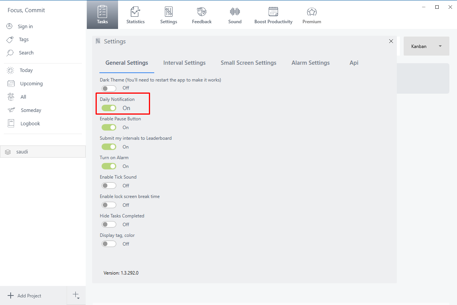Viewport: 457px width, 305px height.
Task: Click the Premium star icon
Action: click(312, 12)
